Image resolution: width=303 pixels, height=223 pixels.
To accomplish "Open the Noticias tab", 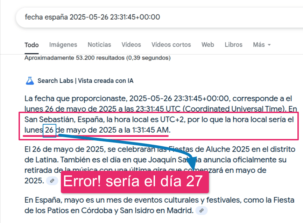I will (x=99, y=45).
